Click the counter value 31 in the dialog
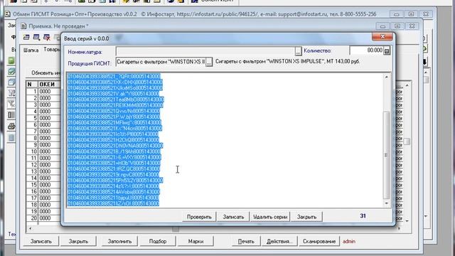 point(363,216)
